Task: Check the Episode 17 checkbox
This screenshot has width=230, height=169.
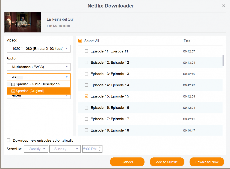Action: 86,119
